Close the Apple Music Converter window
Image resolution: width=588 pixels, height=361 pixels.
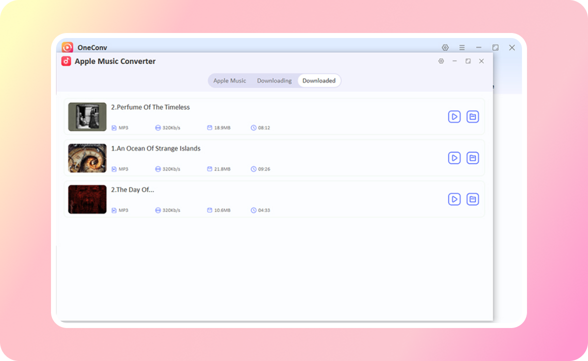pos(481,61)
